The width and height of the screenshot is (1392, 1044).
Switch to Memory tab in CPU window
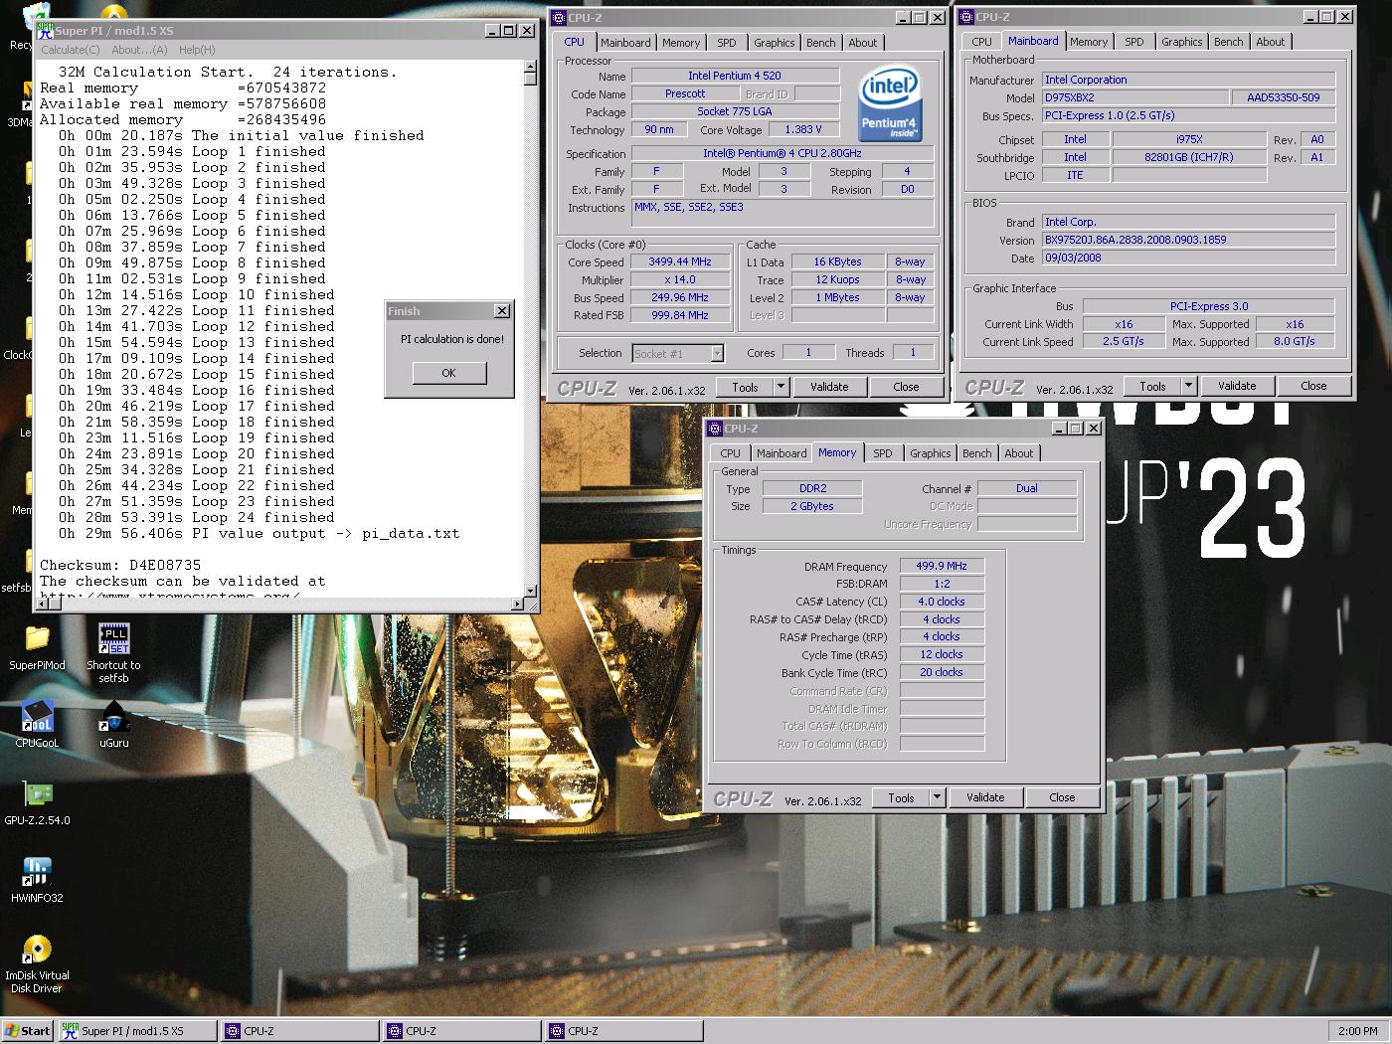[681, 43]
